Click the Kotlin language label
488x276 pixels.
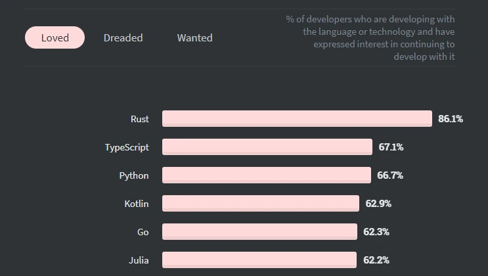pos(137,204)
